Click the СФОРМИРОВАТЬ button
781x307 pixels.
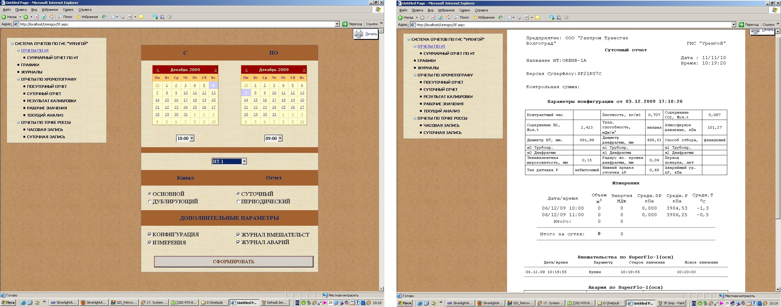click(233, 262)
